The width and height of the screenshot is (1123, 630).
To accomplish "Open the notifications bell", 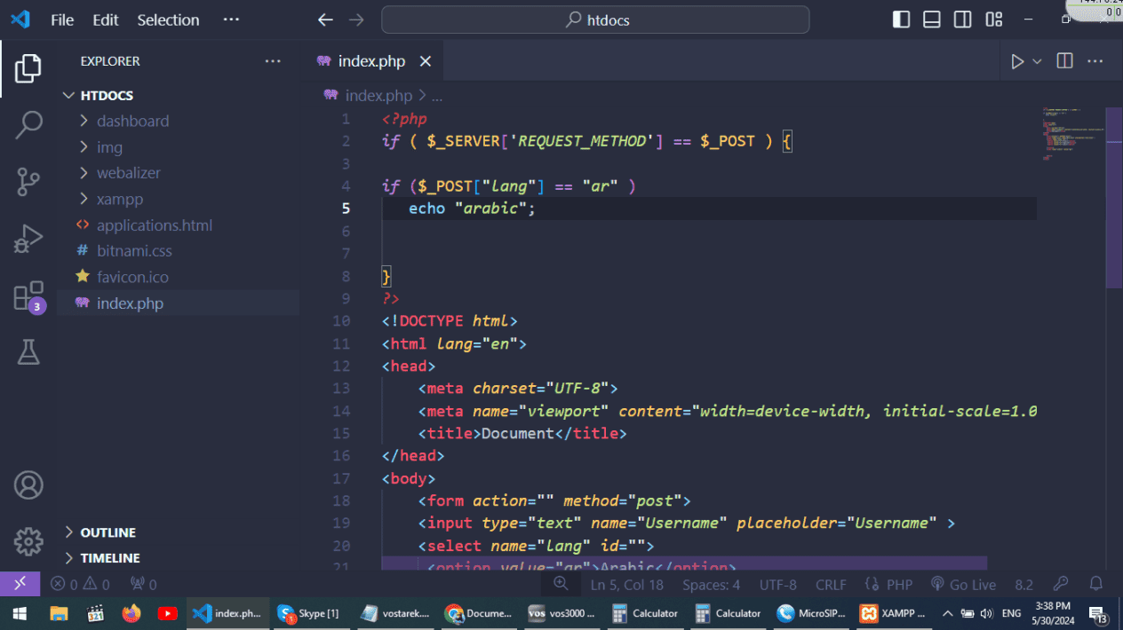I will (1096, 584).
